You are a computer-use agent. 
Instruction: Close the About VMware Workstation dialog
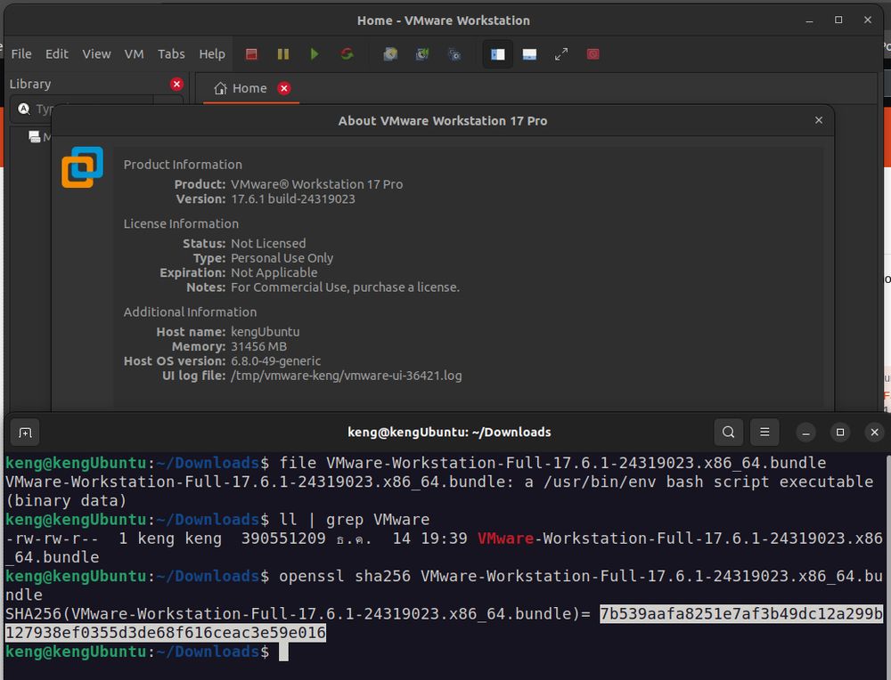click(819, 120)
